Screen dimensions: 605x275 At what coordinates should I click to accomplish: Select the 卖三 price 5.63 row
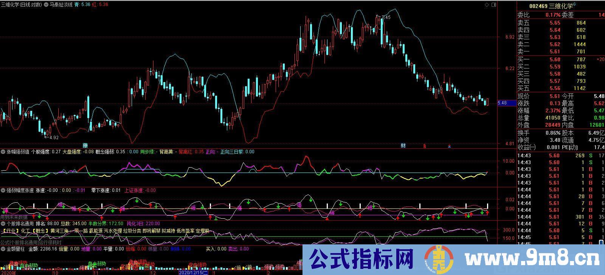coord(561,37)
